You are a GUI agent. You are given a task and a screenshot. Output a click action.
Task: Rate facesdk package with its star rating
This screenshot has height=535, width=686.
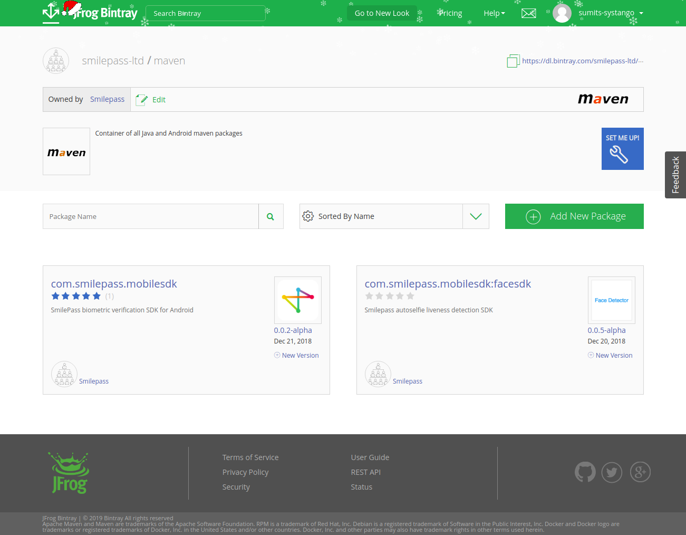tap(390, 296)
